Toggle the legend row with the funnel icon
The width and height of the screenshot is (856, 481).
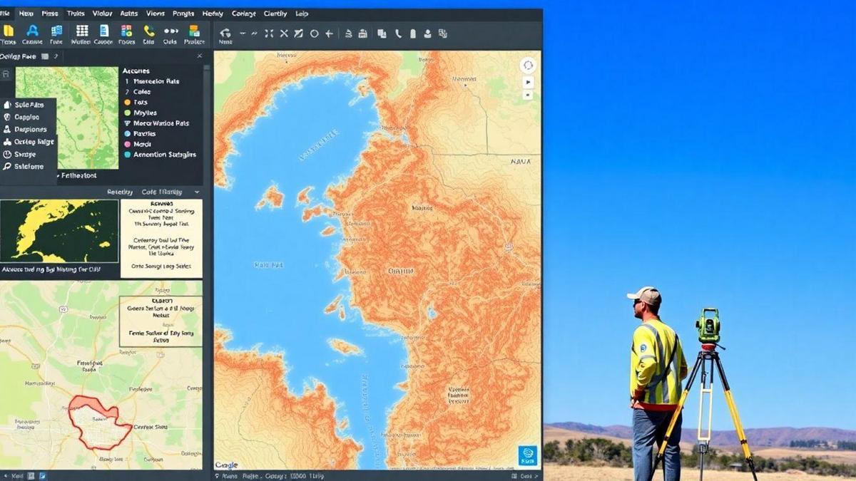[x=157, y=123]
